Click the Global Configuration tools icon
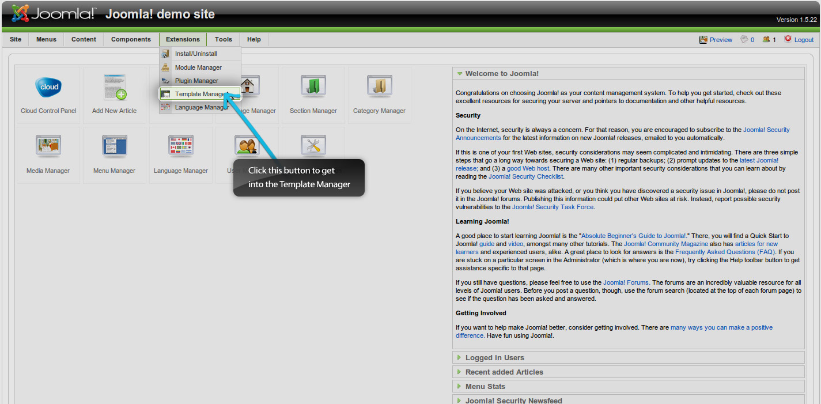821x404 pixels. pyautogui.click(x=313, y=147)
